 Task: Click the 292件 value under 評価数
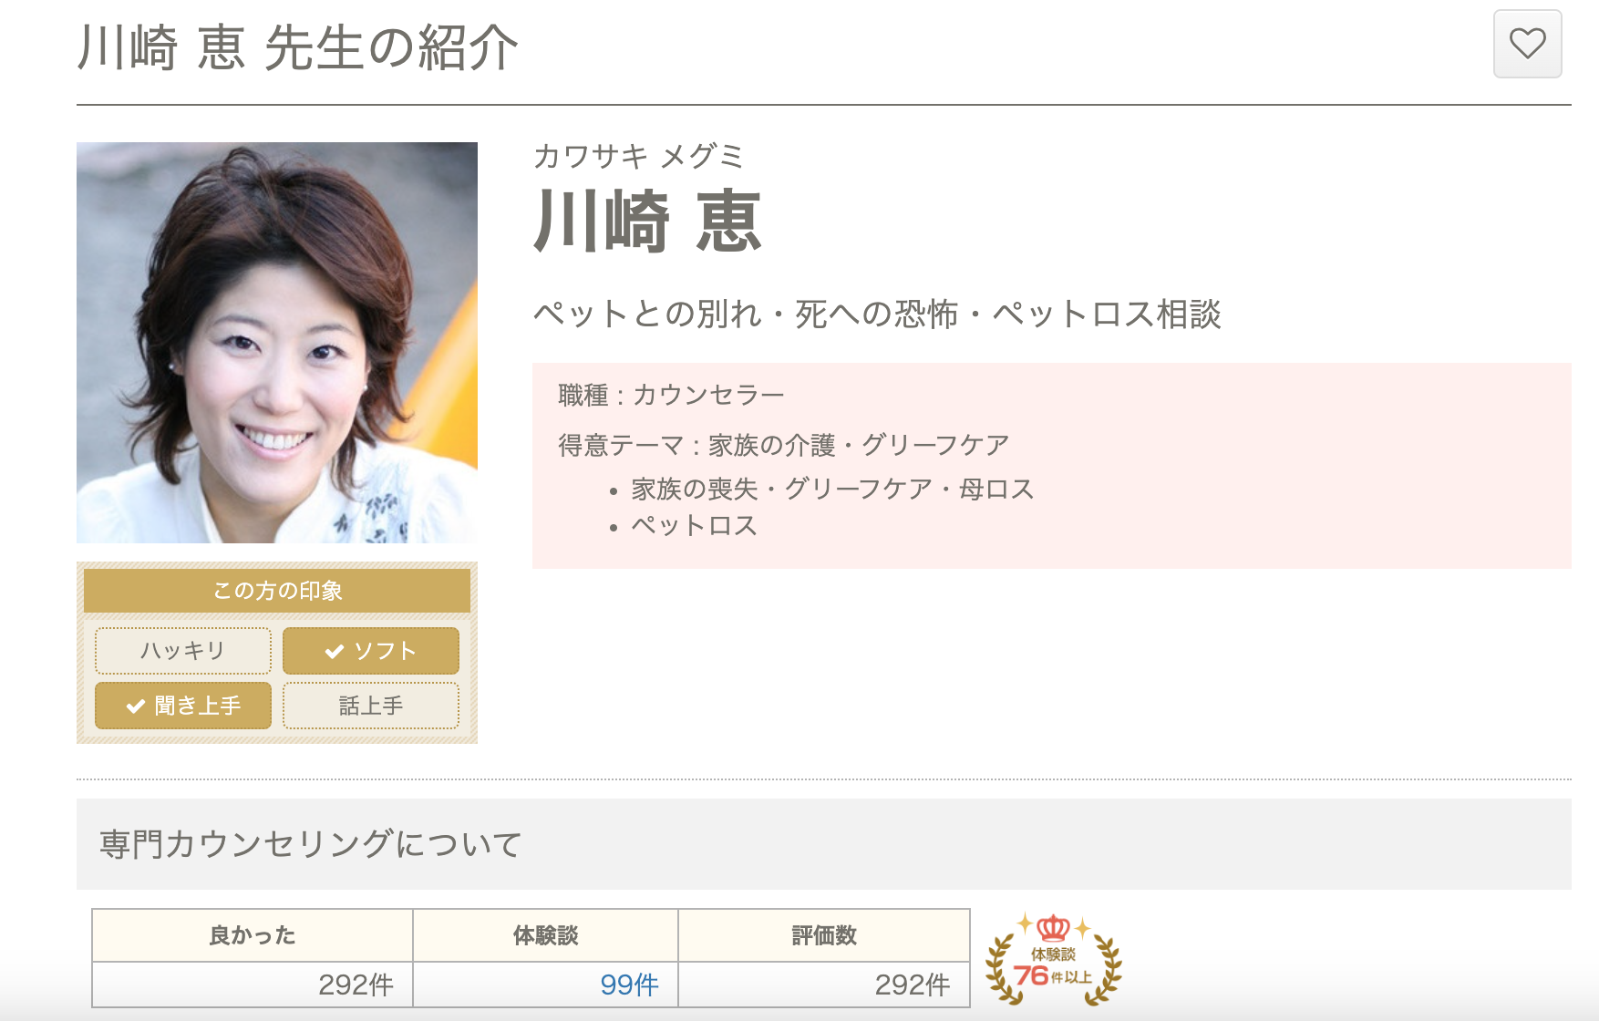(913, 985)
